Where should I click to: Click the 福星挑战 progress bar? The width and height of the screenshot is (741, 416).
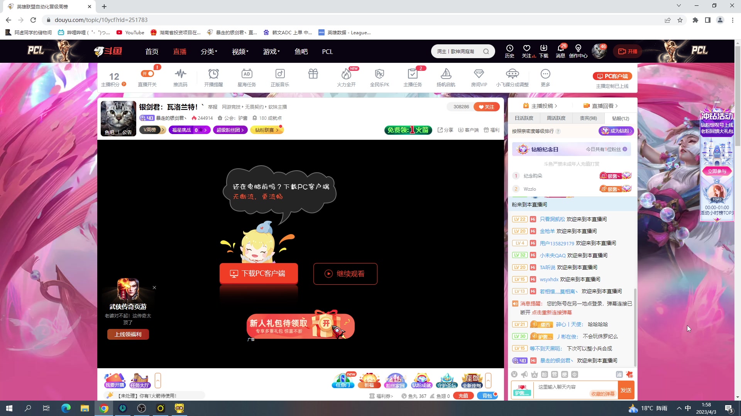coord(189,130)
